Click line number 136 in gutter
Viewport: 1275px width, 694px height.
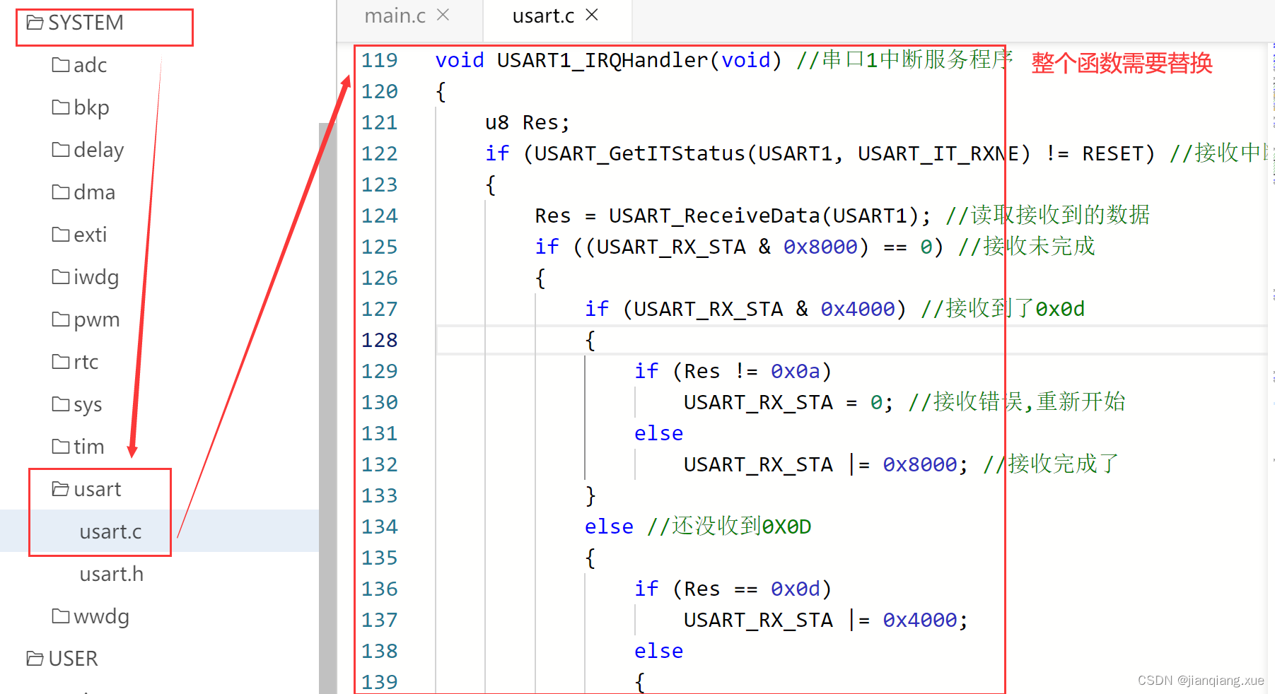click(x=380, y=589)
